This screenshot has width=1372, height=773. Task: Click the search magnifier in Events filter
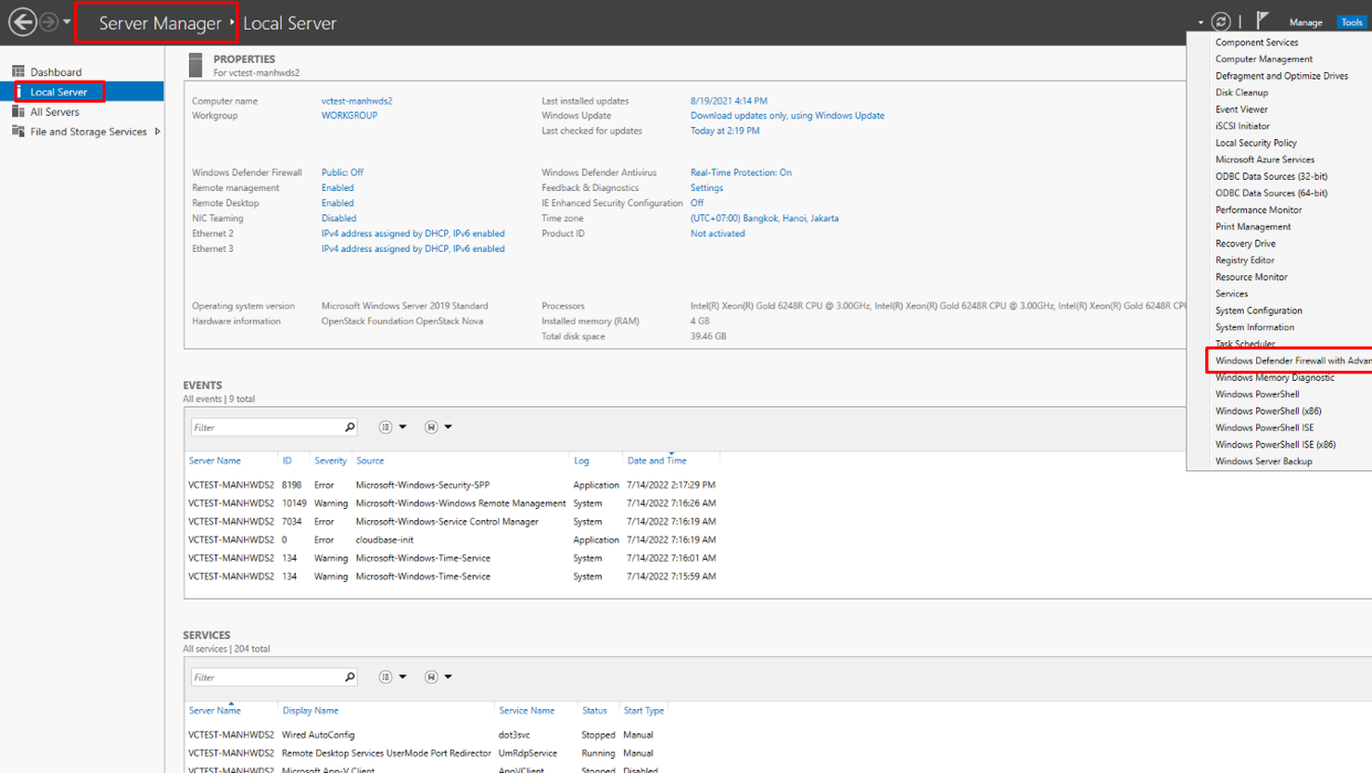tap(349, 427)
